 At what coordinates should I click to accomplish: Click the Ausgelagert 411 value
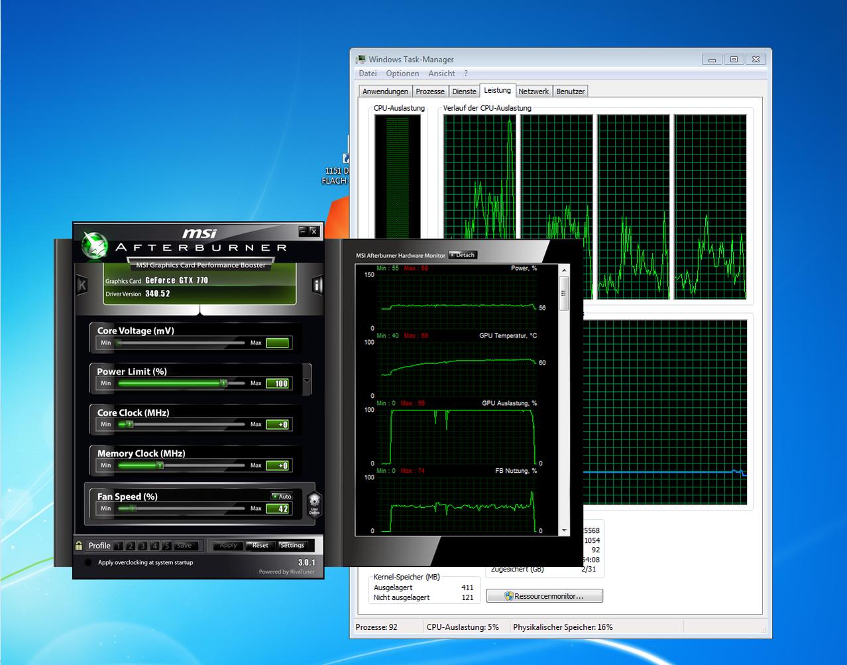[467, 587]
